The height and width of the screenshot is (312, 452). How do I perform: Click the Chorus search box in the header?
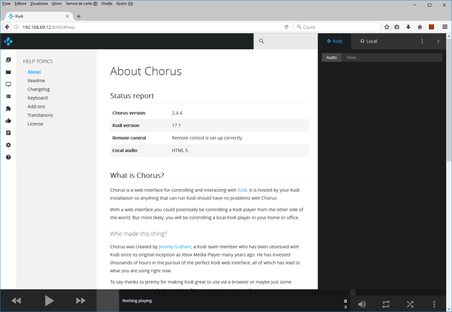point(286,41)
